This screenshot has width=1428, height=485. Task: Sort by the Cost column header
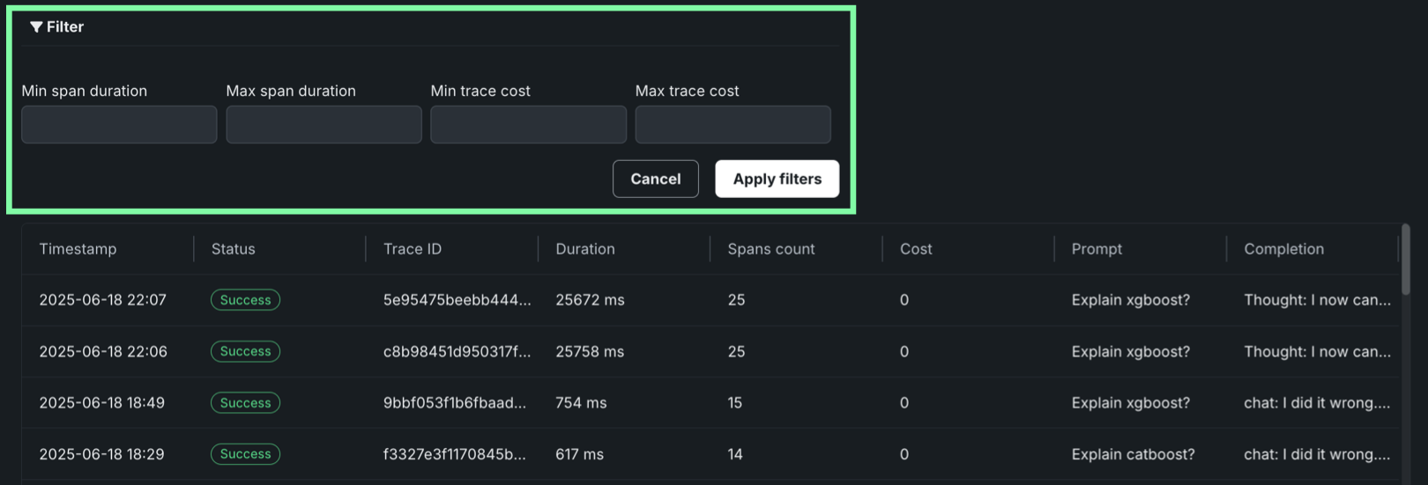[x=916, y=249]
